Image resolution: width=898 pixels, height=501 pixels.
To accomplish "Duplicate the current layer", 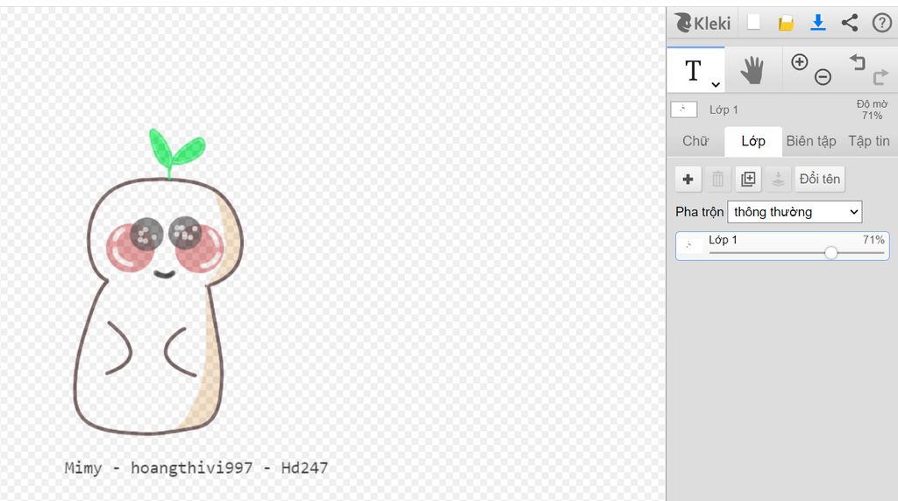I will coord(748,179).
